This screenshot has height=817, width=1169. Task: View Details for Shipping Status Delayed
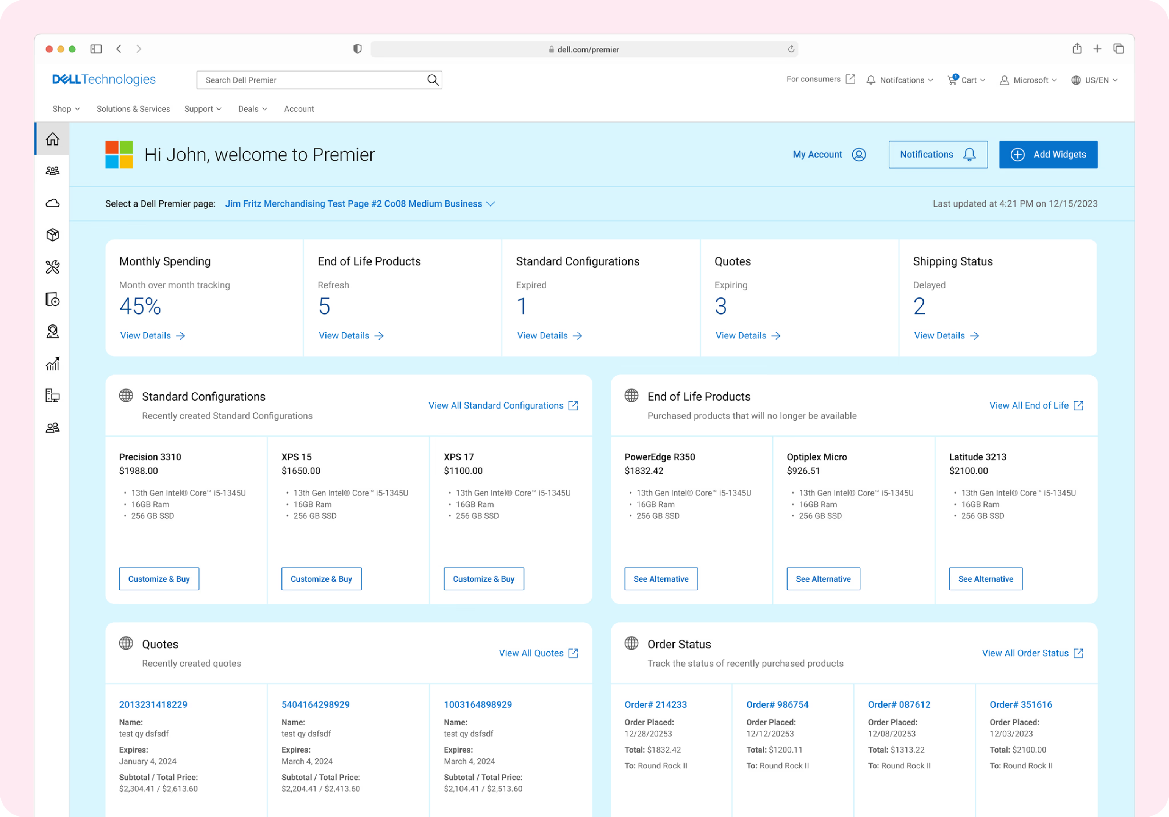pos(947,336)
